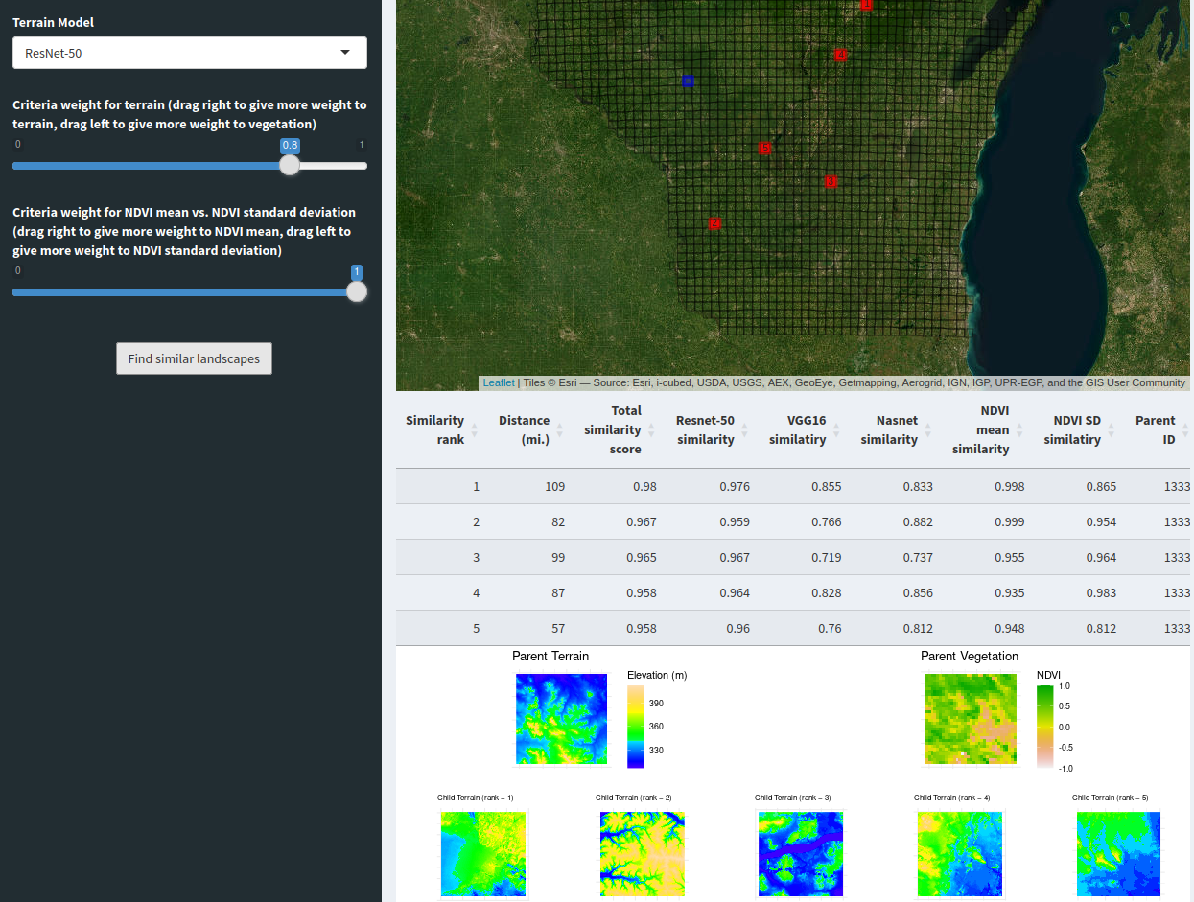Select NDVI mean similarity value 0.998
The width and height of the screenshot is (1194, 902).
(1010, 486)
